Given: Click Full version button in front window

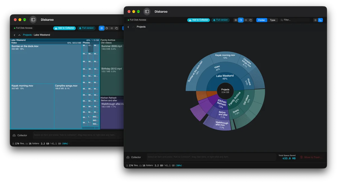Looking at the screenshot, I should point(220,20).
